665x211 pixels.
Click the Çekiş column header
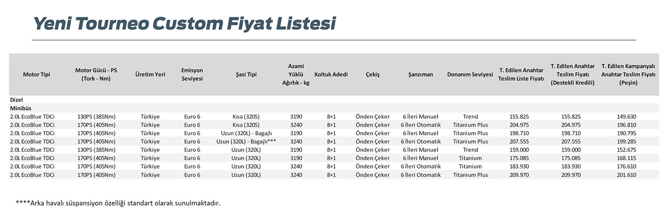(373, 74)
